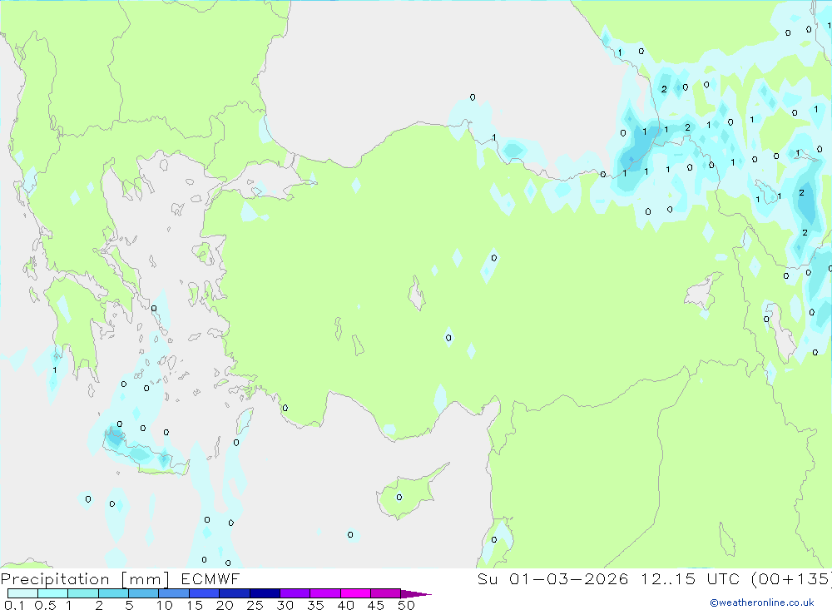This screenshot has width=832, height=610.
Task: Click the 5–10 mm blue legend swatch
Action: (143, 593)
